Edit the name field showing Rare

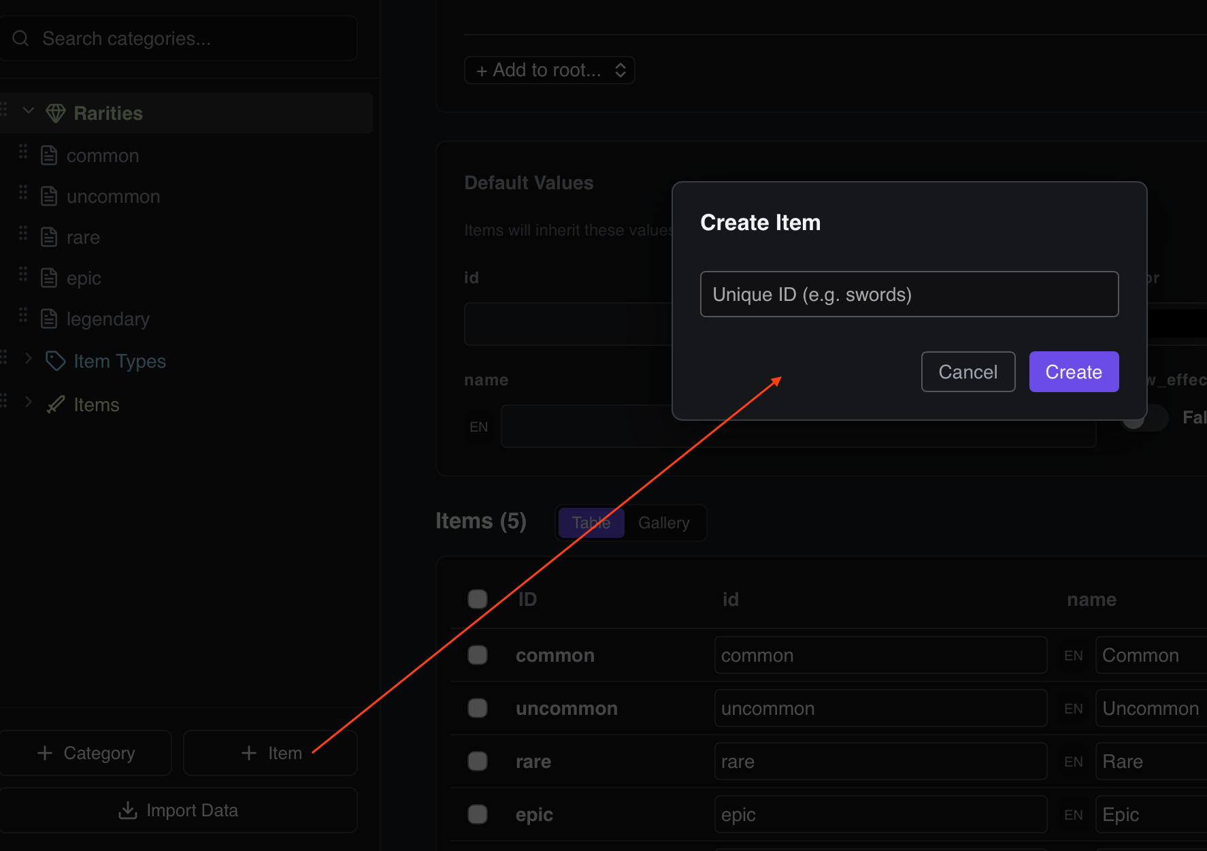click(x=1151, y=761)
